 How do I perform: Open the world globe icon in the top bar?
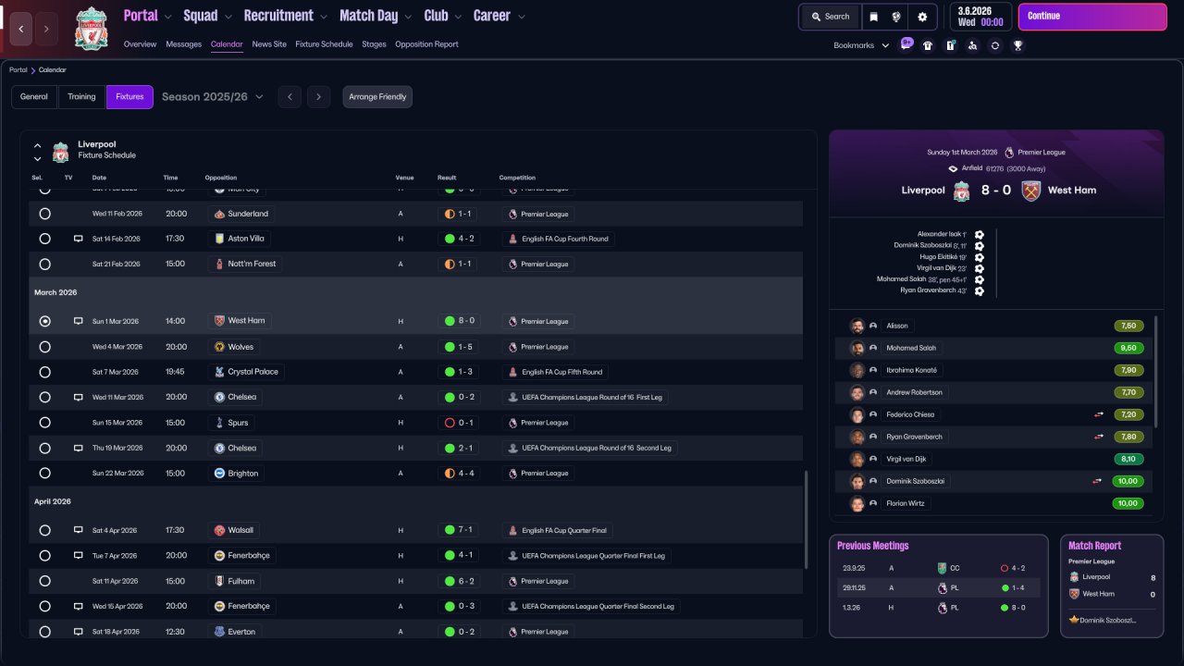click(896, 17)
